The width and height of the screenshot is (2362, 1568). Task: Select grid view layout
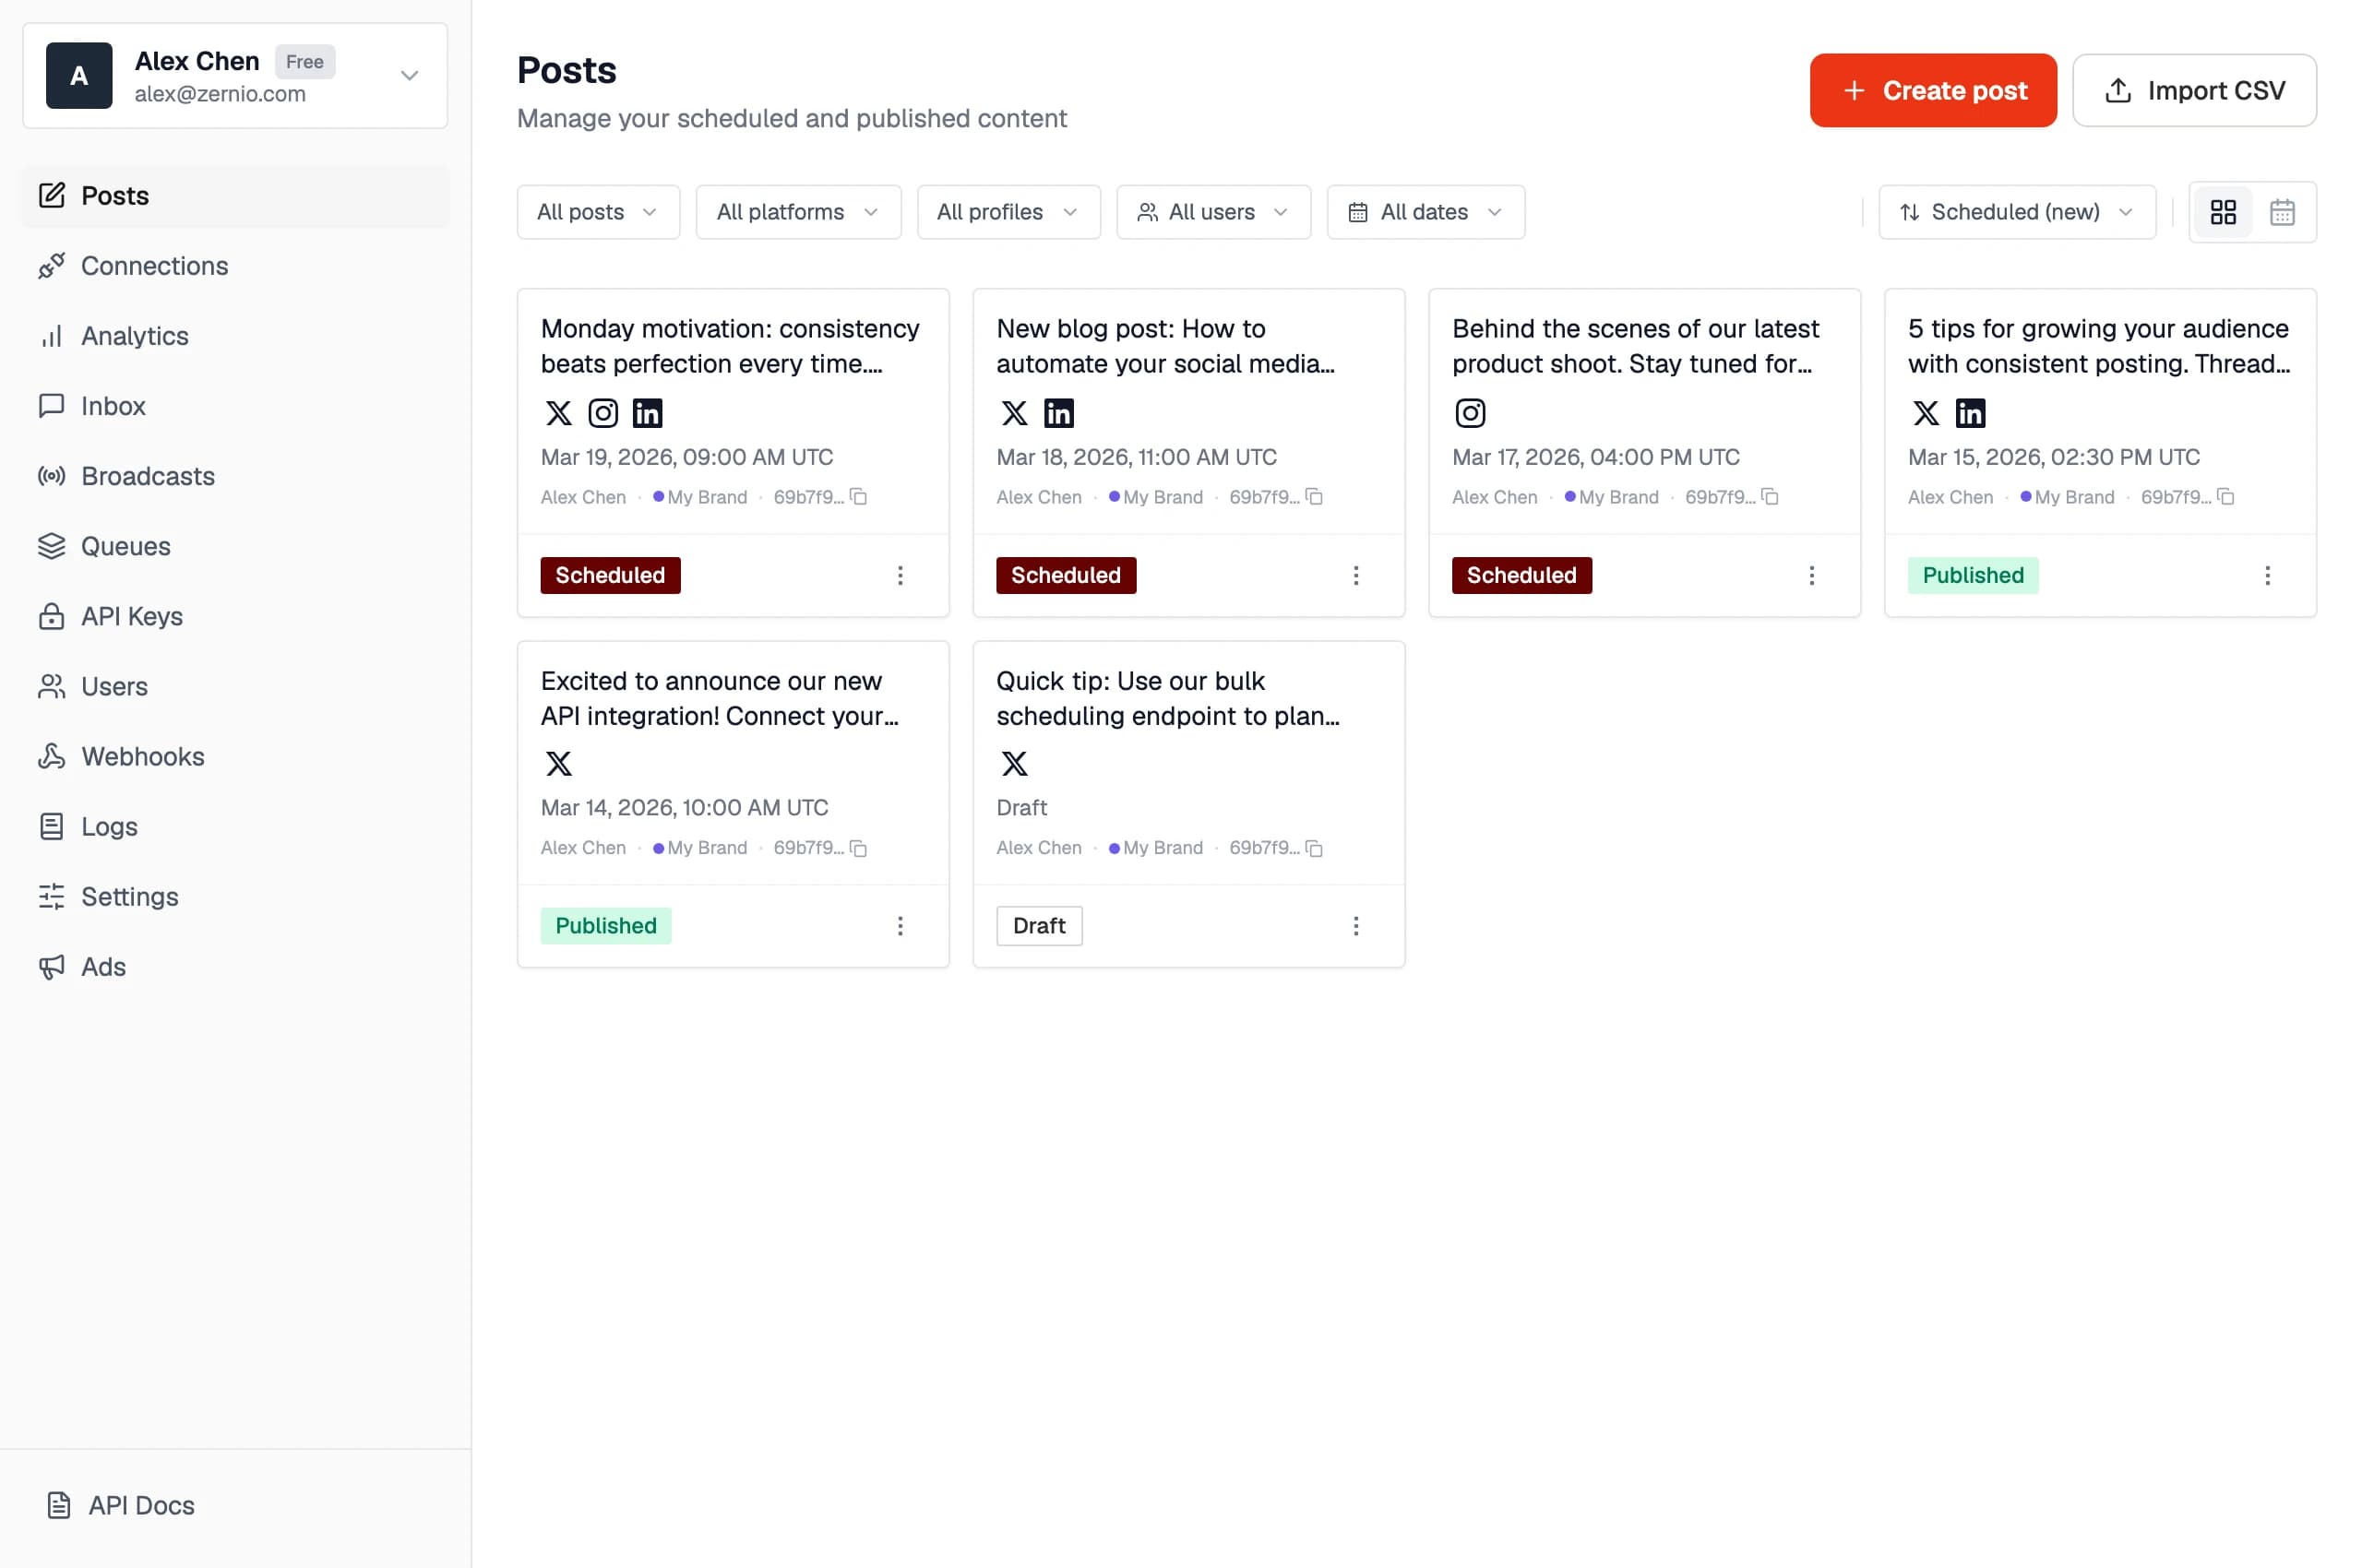coord(2223,212)
